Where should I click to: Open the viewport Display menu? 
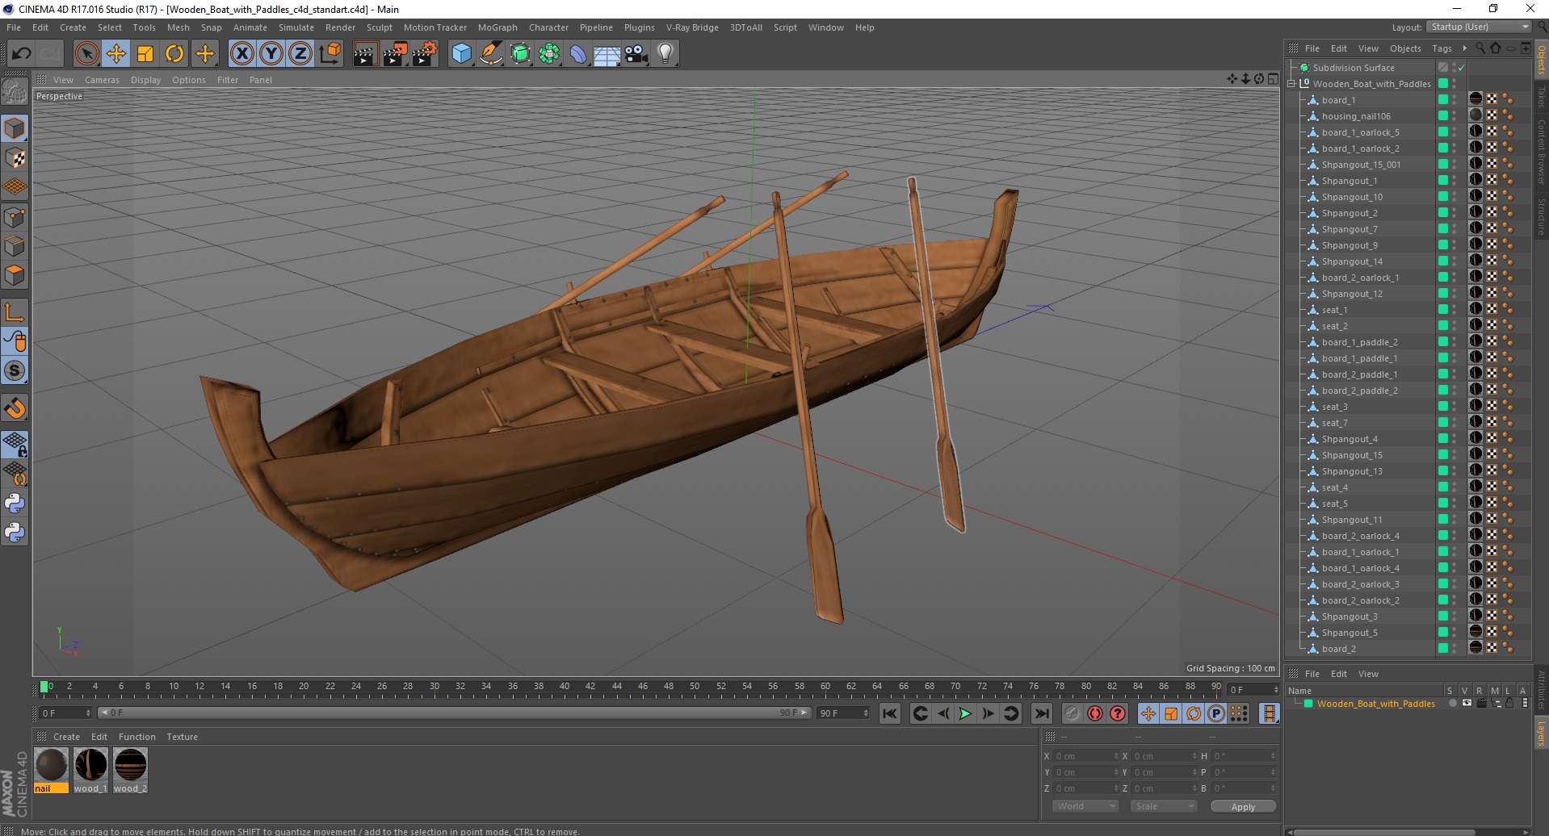point(145,80)
